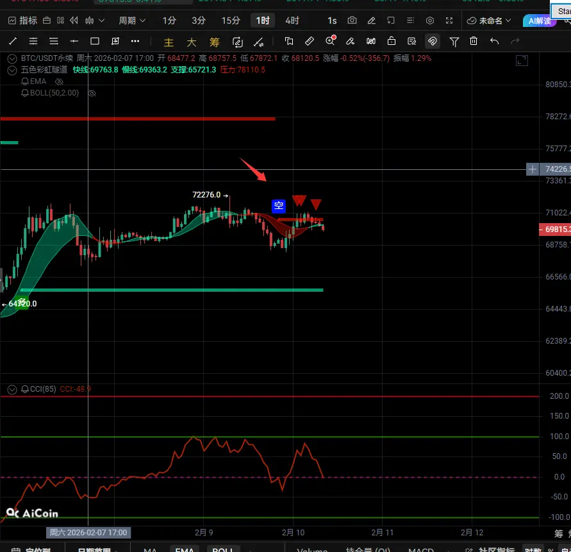Select the multi-line channel drawing tool
The image size is (571, 552).
[x=33, y=41]
